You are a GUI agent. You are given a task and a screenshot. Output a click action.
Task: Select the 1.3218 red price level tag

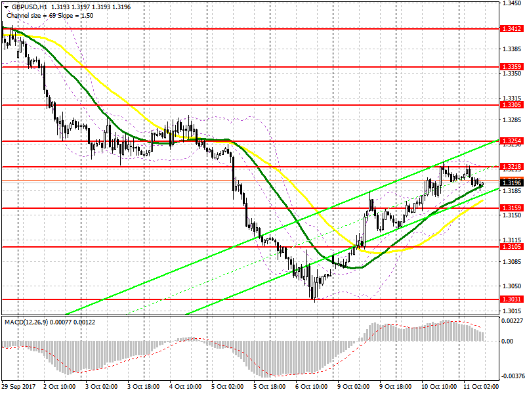point(511,167)
